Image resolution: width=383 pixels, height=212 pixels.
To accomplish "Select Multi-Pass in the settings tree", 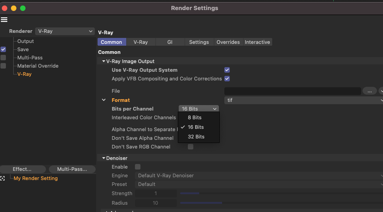I will click(x=30, y=58).
